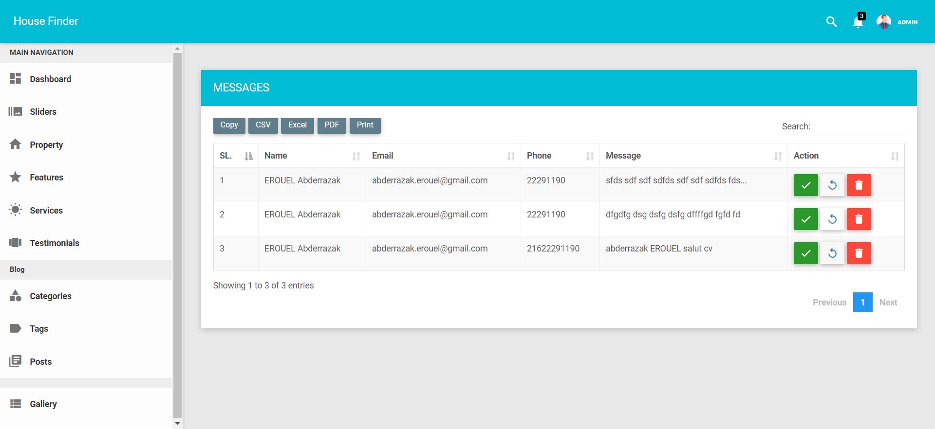Sort by the SL. column arrow
The height and width of the screenshot is (429, 935).
point(249,156)
